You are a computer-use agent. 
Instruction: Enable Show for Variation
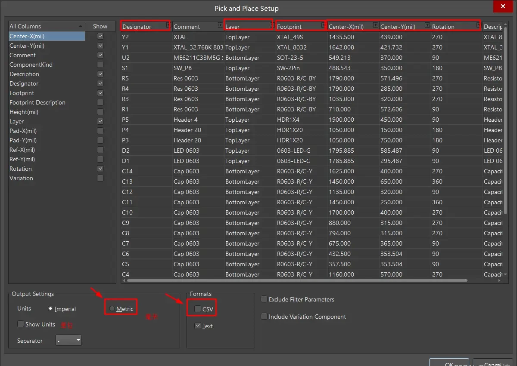tap(100, 178)
